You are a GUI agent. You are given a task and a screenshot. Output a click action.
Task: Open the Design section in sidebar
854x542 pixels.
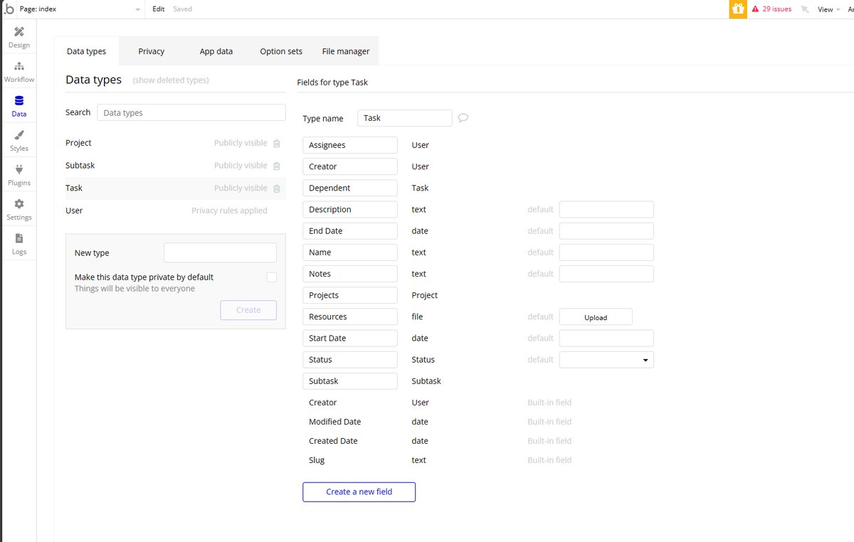[x=19, y=38]
